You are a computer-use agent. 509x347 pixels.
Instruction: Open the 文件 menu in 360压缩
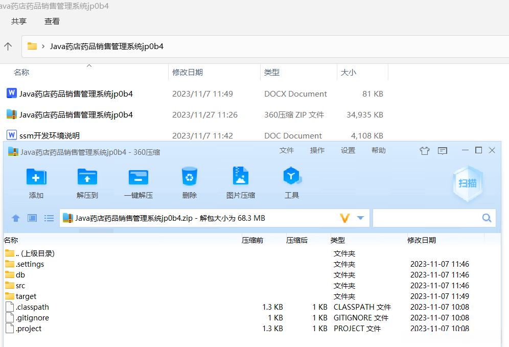click(x=286, y=150)
